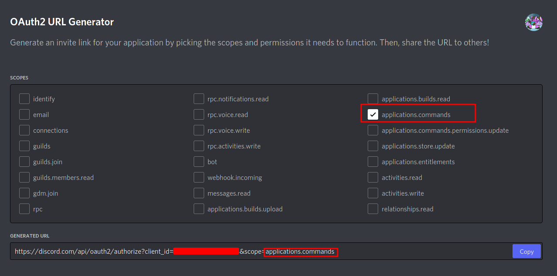Enable the applications.builds.read scope

373,99
